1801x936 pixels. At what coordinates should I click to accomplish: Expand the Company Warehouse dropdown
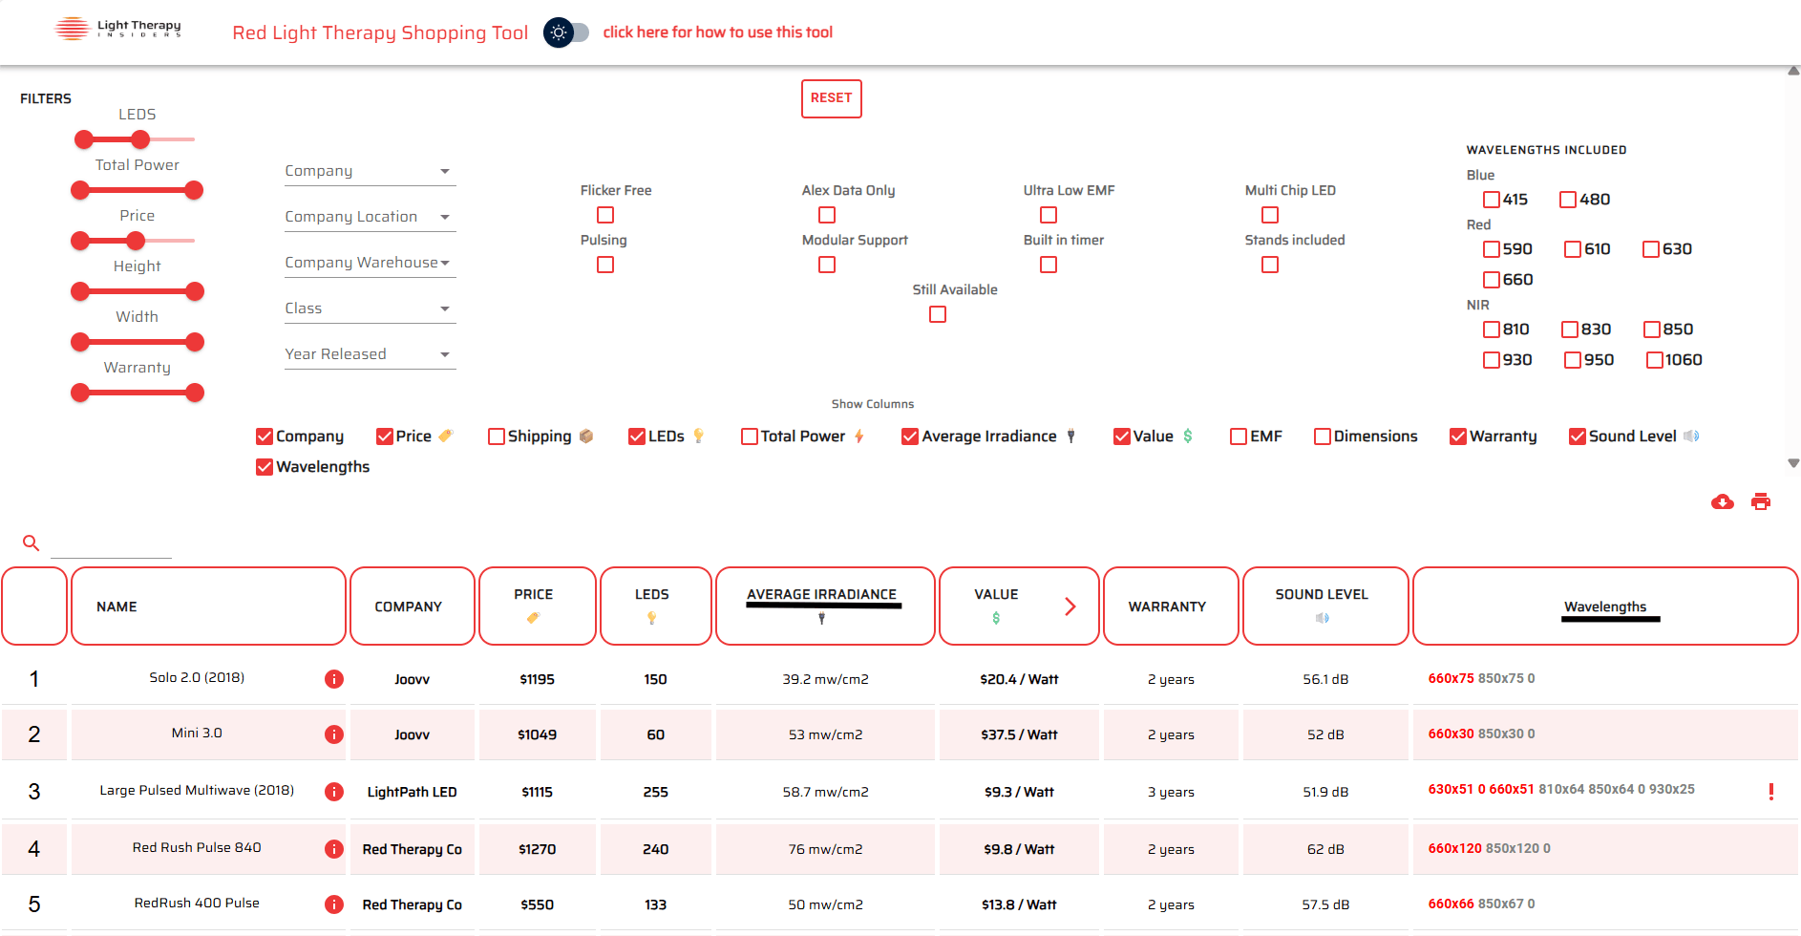tap(371, 263)
